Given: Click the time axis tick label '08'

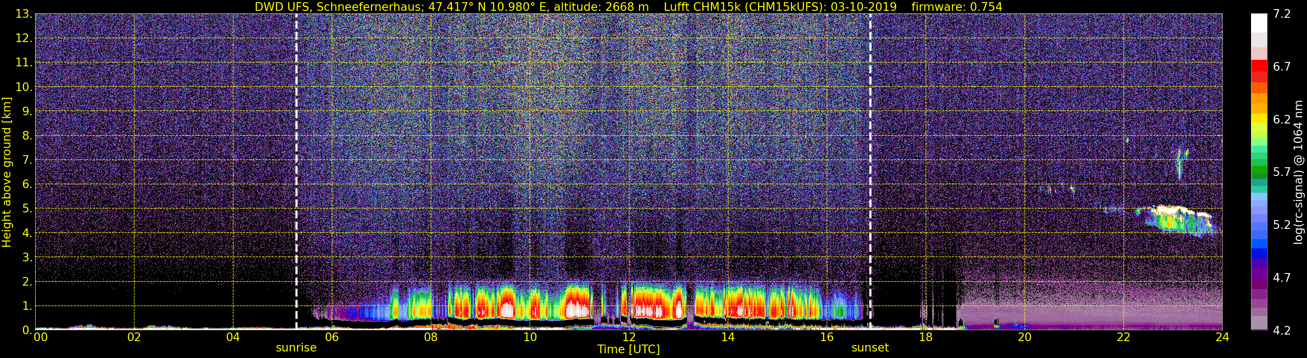Looking at the screenshot, I should 431,337.
